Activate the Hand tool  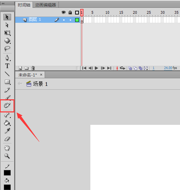pos(7,148)
